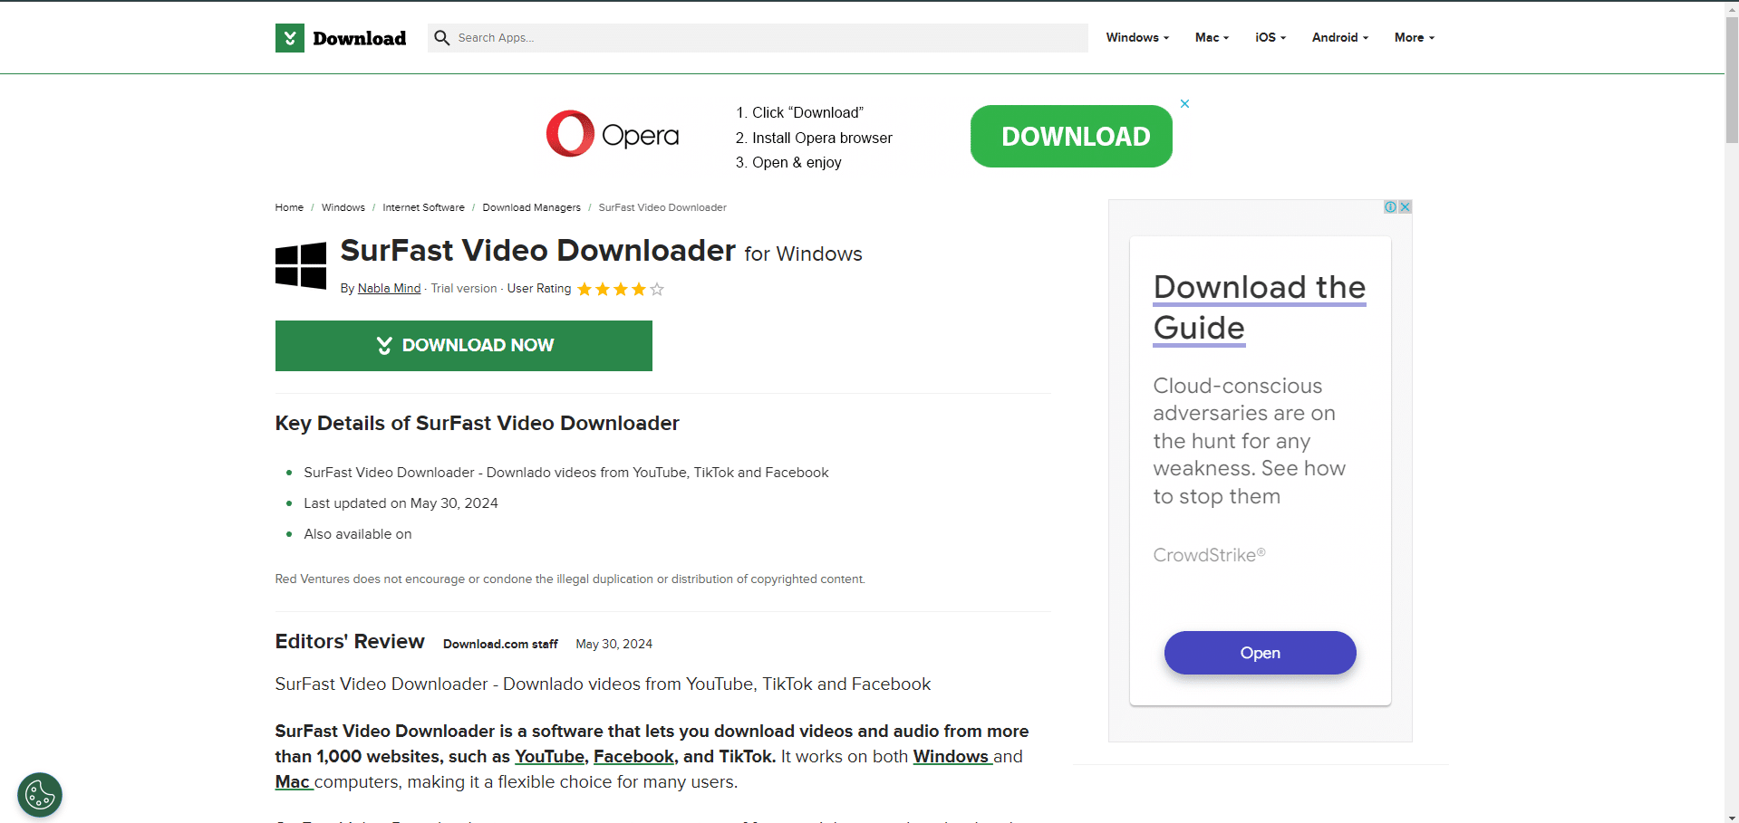The width and height of the screenshot is (1739, 823).
Task: Click the AdChoices info icon on sidebar ad
Action: tap(1389, 206)
